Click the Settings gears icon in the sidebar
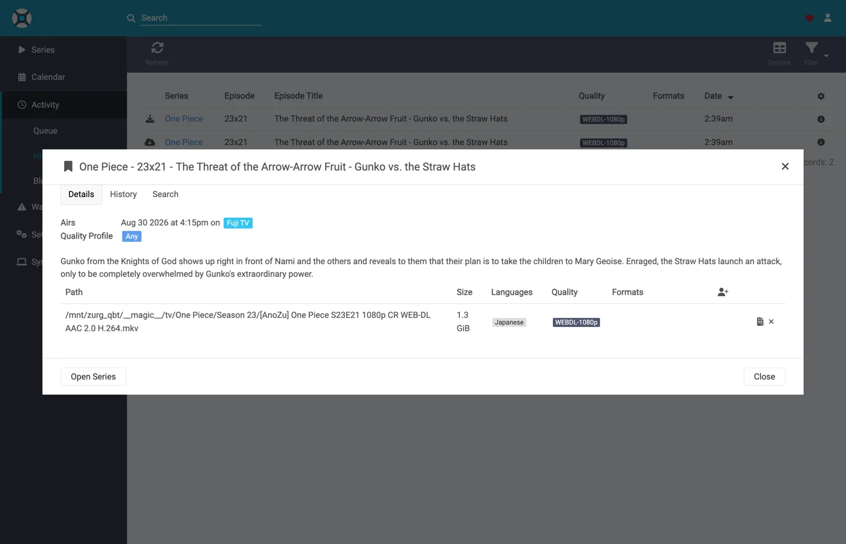The image size is (846, 544). pyautogui.click(x=22, y=235)
